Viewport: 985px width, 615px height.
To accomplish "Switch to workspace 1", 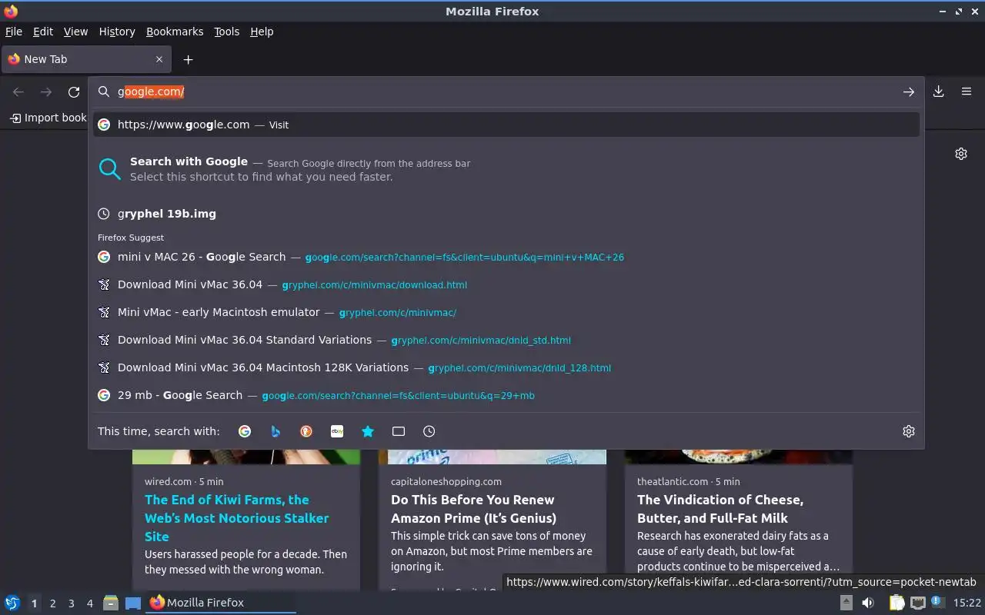I will point(34,603).
